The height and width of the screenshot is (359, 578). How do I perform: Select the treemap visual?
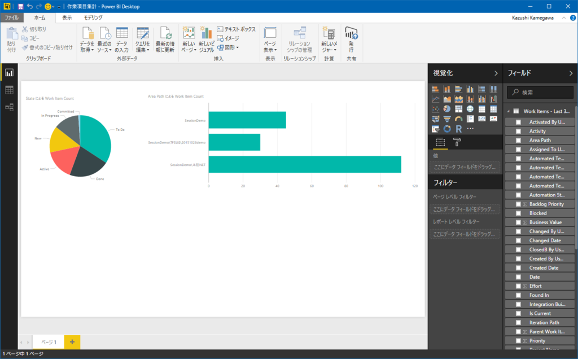click(458, 109)
